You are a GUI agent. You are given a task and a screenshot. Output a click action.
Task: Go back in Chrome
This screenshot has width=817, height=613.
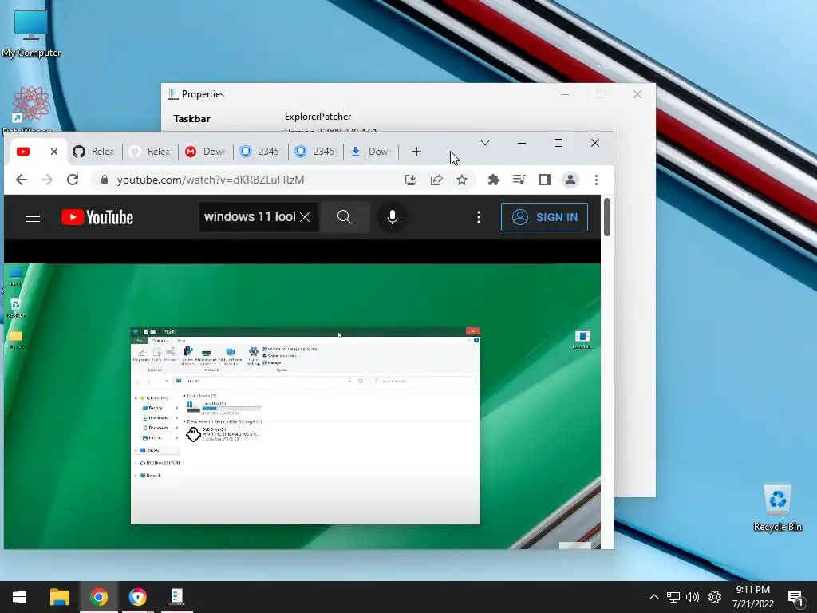22,180
